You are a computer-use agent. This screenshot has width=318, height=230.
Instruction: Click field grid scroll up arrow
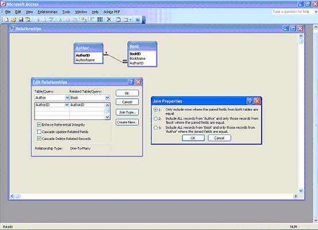click(x=107, y=105)
